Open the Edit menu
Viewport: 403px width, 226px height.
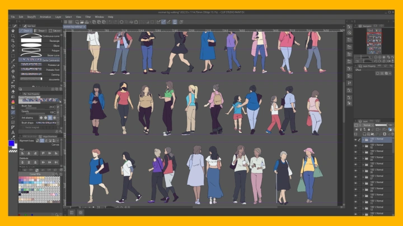[x=21, y=17]
